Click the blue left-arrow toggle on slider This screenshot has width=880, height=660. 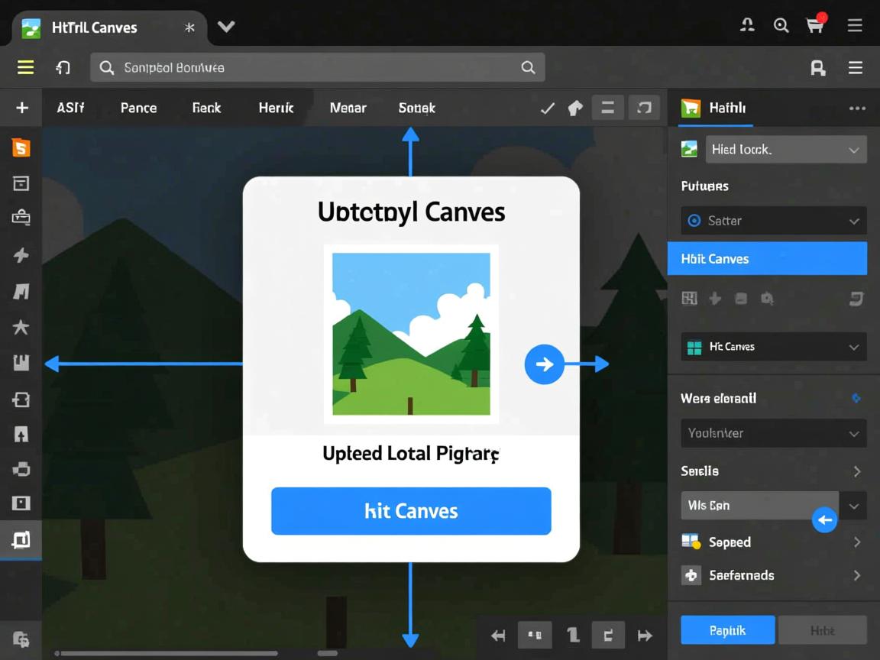824,520
